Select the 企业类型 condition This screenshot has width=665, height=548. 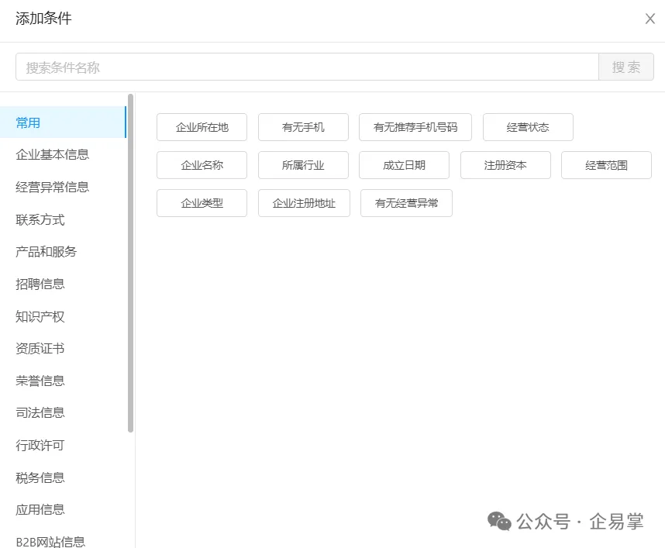[202, 203]
